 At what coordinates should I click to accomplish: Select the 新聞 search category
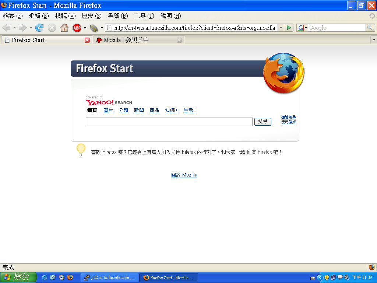point(139,111)
